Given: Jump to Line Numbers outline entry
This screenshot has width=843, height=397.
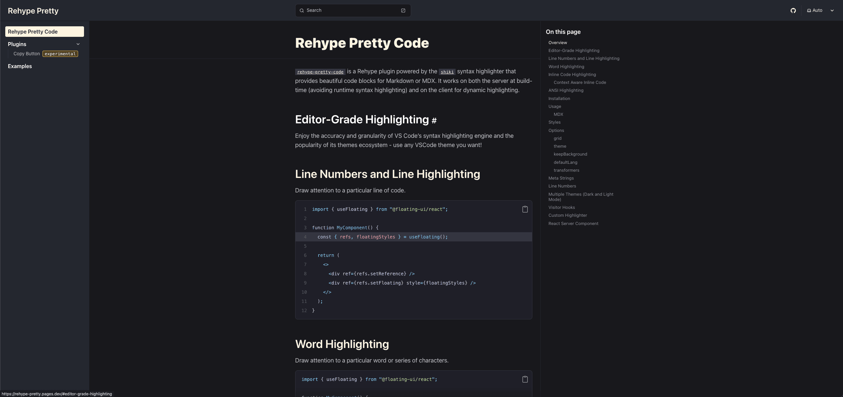Looking at the screenshot, I should click(562, 186).
